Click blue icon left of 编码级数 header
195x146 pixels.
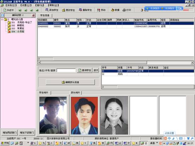click(2, 15)
